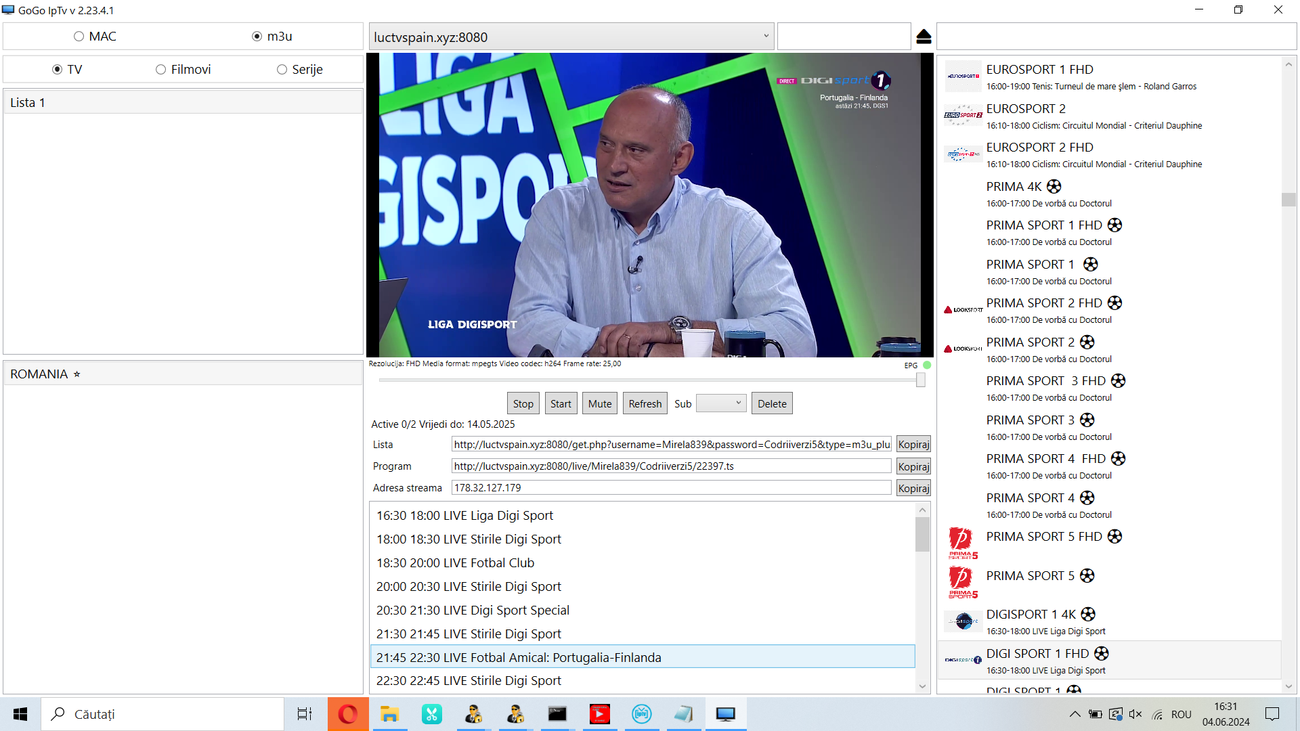Click the Looksport logo beside Prima Sport 2 FHD

click(963, 310)
